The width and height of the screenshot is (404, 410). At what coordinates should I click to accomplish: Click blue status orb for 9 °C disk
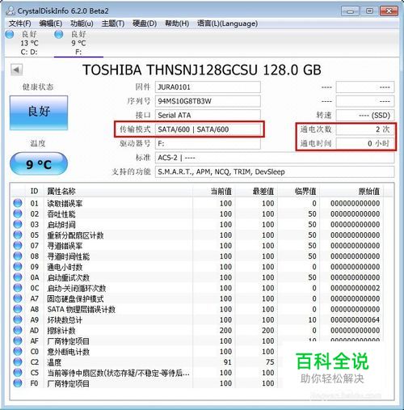tap(59, 34)
